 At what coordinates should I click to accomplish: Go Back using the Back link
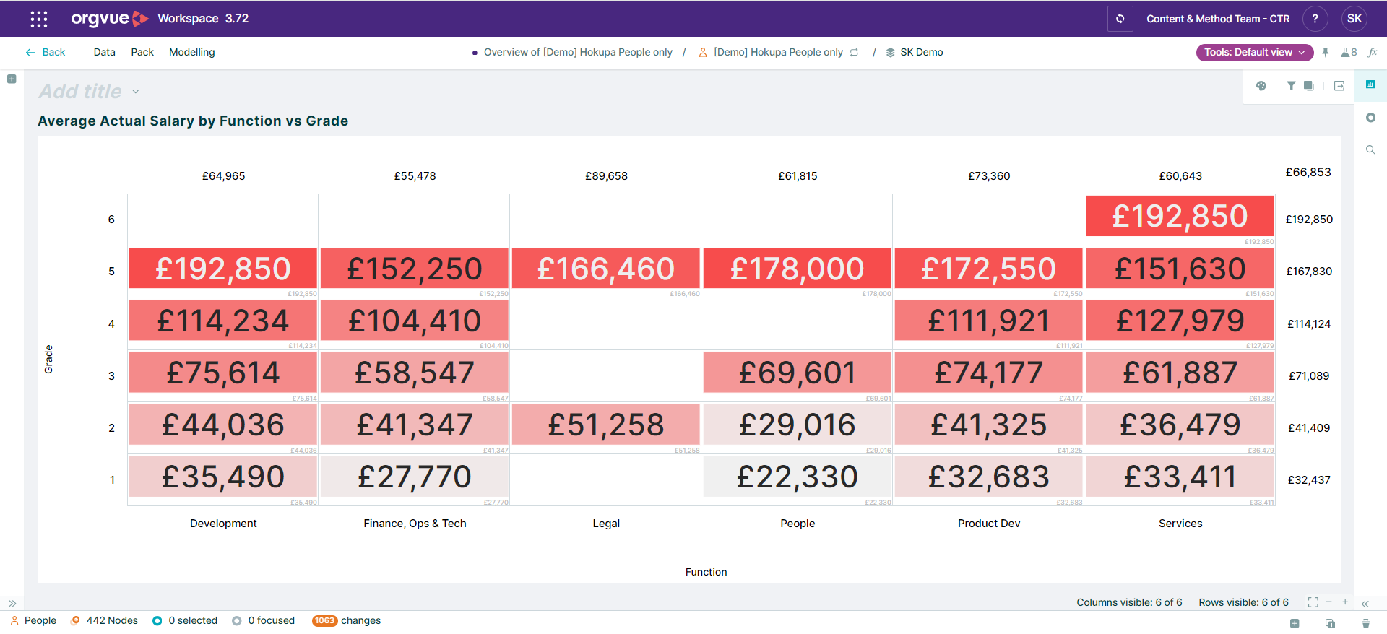[x=46, y=52]
